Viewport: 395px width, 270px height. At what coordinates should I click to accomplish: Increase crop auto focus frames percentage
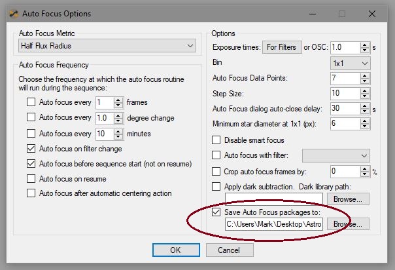[364, 169]
